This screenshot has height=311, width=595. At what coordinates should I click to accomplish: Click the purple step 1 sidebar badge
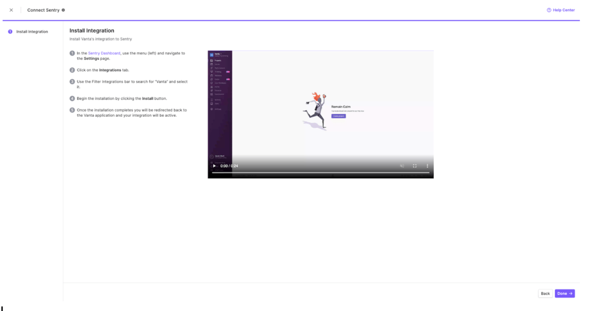(x=10, y=32)
